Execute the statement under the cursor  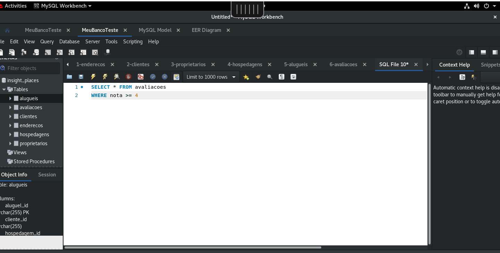point(105,77)
